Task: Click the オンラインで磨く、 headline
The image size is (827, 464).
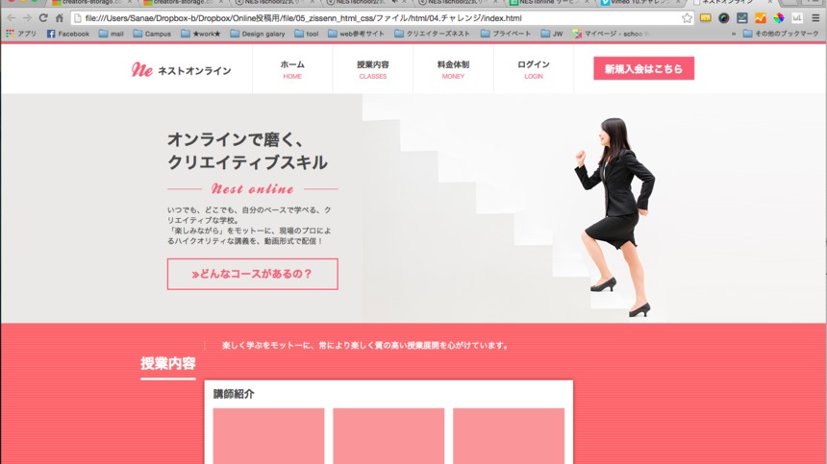Action: click(235, 139)
